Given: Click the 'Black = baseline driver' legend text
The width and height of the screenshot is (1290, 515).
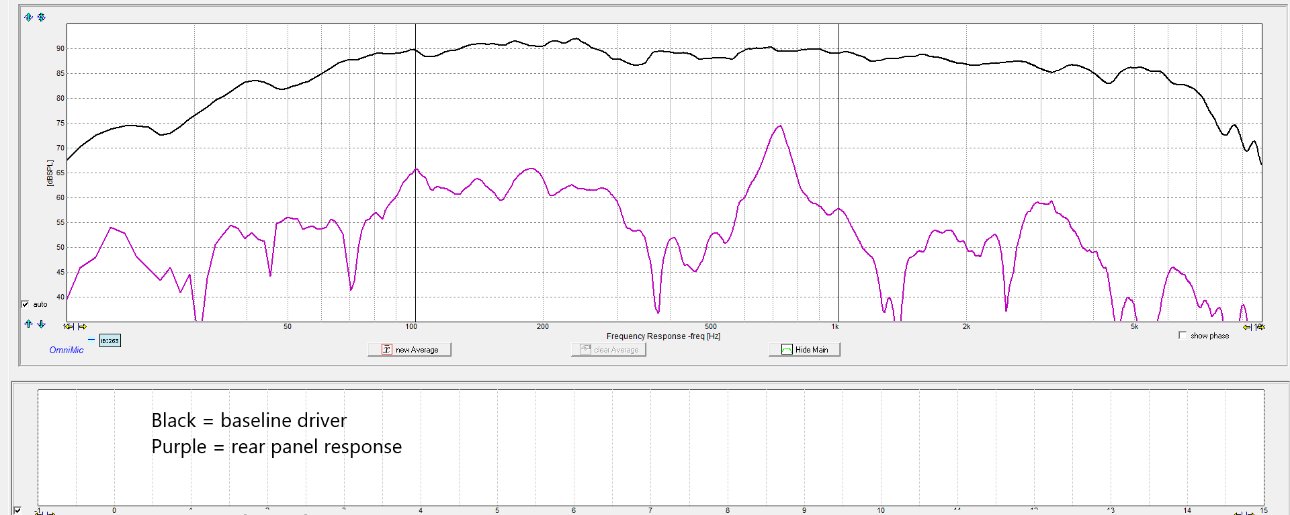Looking at the screenshot, I should (249, 420).
